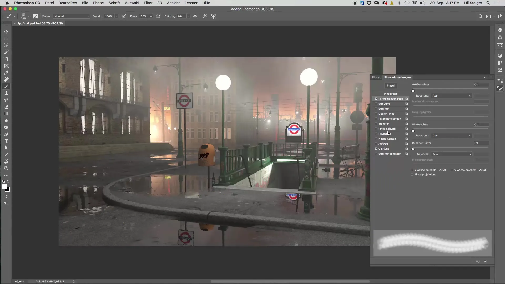The image size is (505, 284).
Task: Select the Line tool
Action: pyautogui.click(x=6, y=155)
